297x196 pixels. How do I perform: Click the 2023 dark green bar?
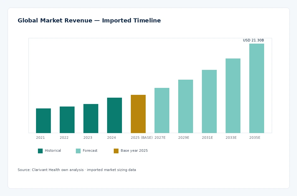click(x=91, y=119)
